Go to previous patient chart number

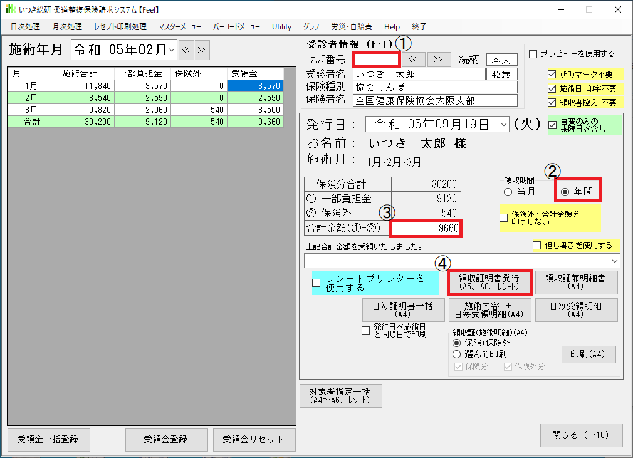(412, 60)
